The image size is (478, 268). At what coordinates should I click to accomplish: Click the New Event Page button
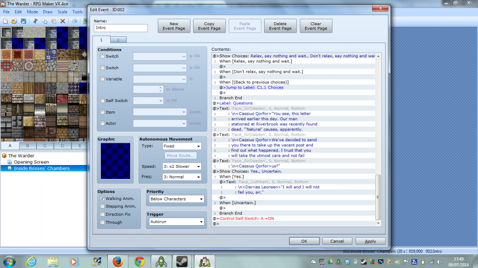pyautogui.click(x=174, y=26)
